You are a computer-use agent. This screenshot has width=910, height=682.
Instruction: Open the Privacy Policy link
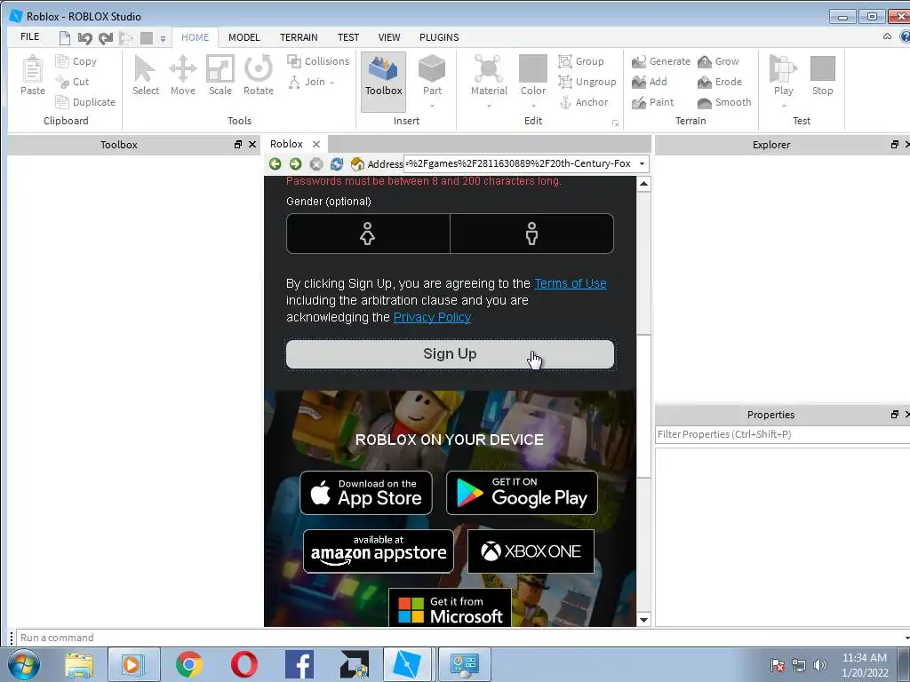(433, 317)
